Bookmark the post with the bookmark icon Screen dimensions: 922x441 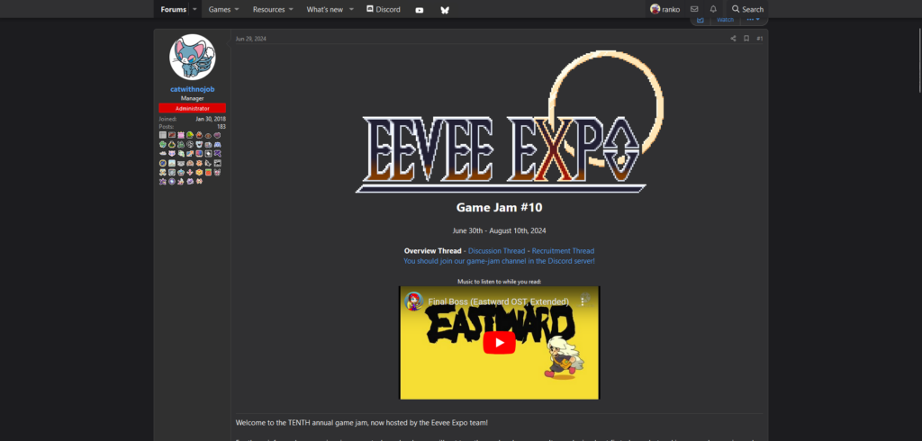(x=746, y=38)
